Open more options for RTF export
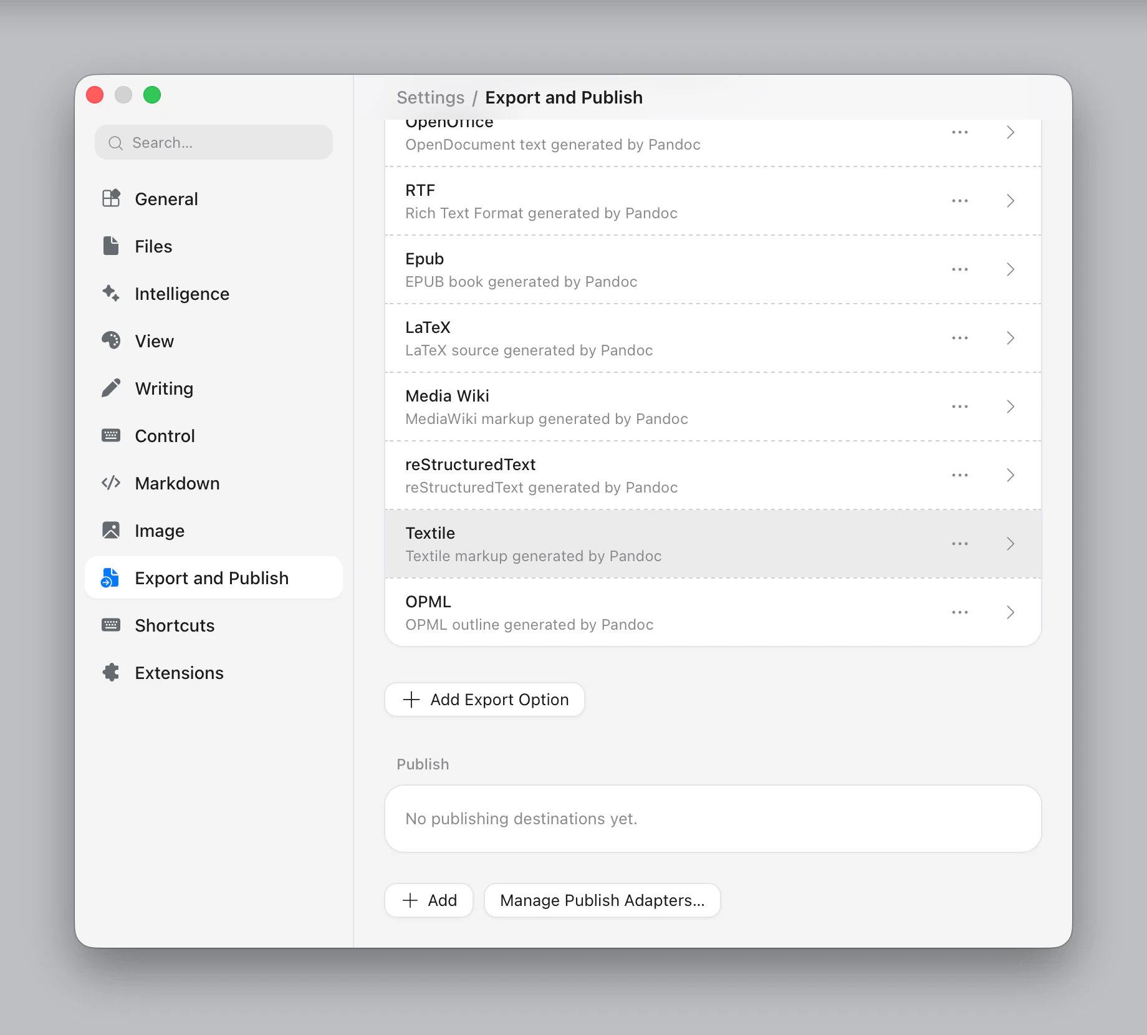Image resolution: width=1147 pixels, height=1035 pixels. (960, 201)
